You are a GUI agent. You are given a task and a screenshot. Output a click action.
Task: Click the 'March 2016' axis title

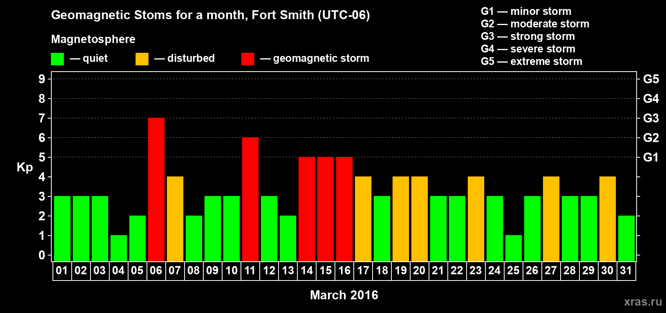pos(344,295)
